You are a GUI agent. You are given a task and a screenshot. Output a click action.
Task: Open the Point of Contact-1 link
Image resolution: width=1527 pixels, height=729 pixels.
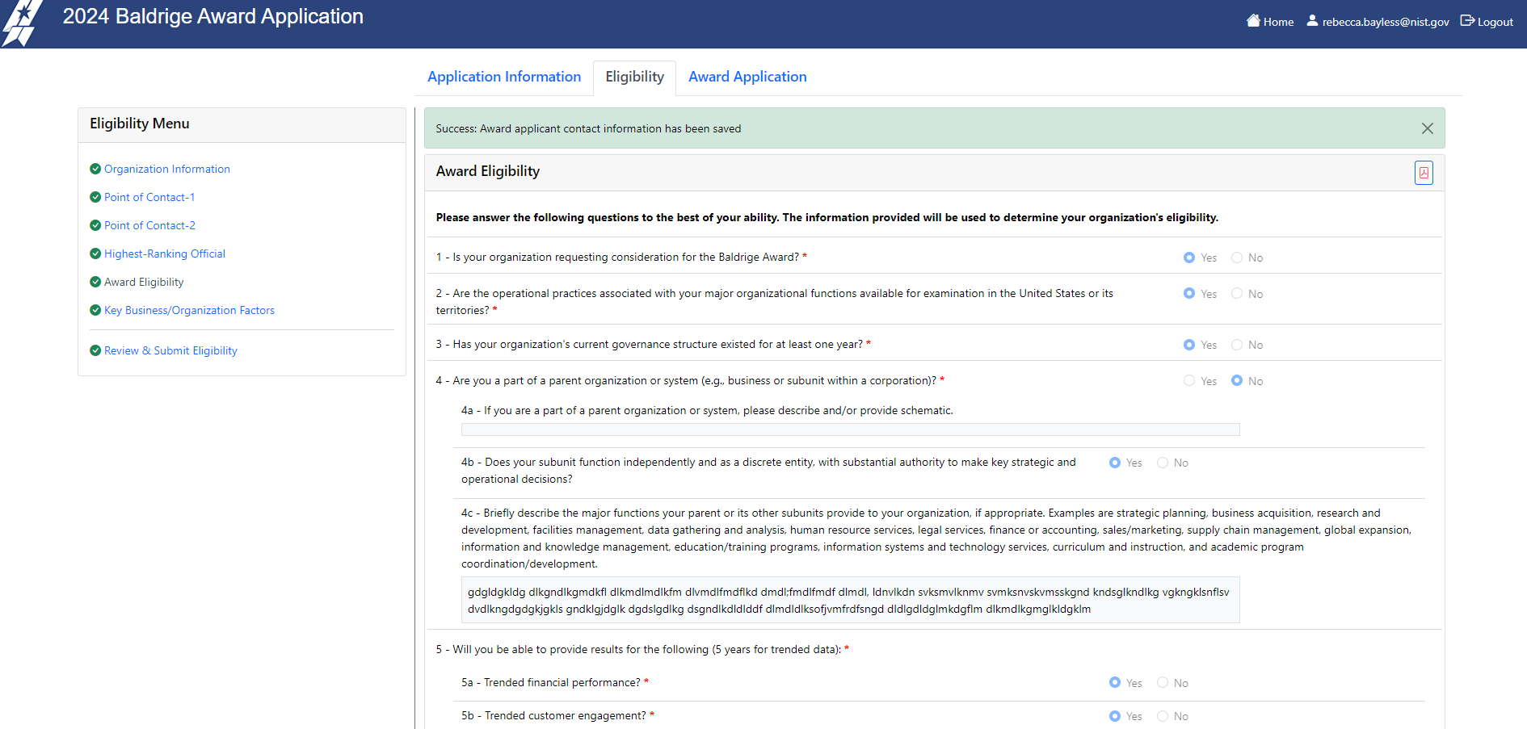pos(149,197)
